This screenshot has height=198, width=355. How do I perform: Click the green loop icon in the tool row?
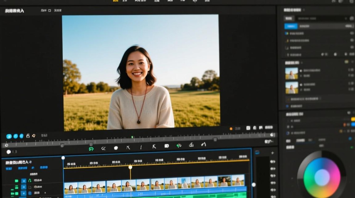coord(91,149)
